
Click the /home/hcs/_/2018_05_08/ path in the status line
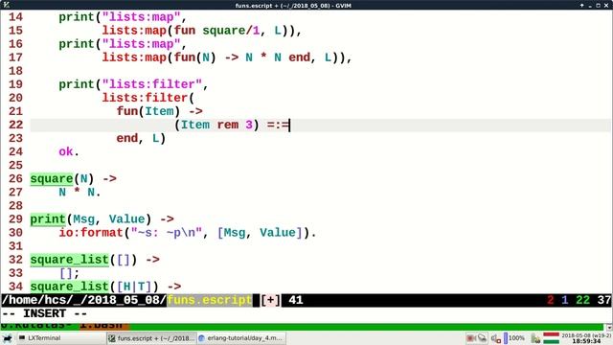point(84,300)
